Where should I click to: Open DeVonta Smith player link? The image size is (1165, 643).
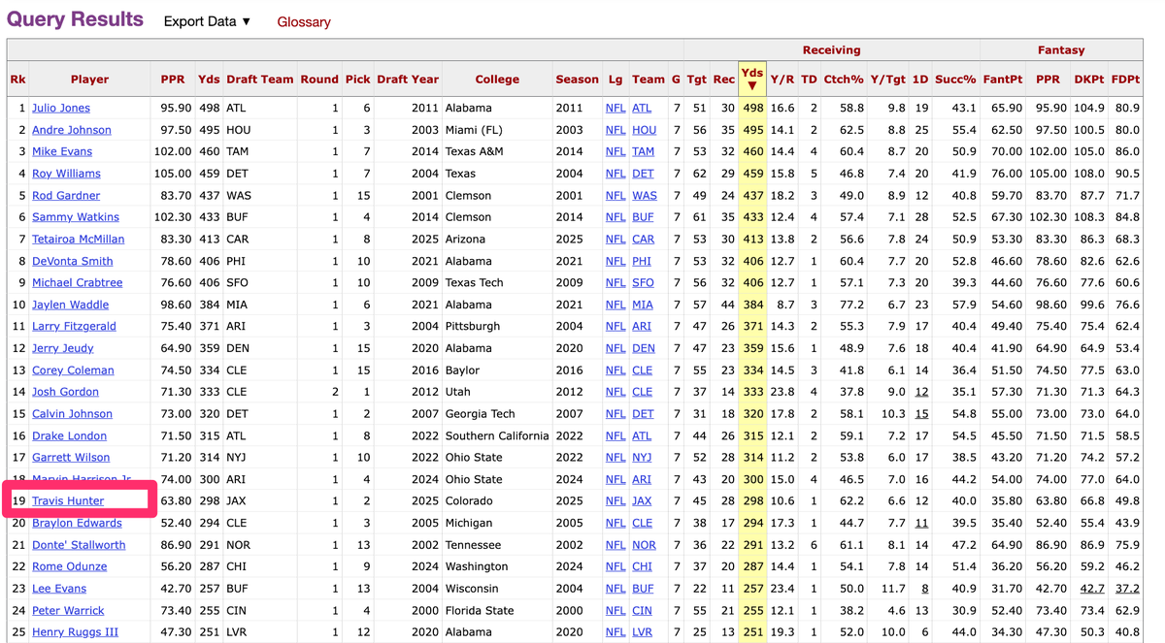click(72, 261)
